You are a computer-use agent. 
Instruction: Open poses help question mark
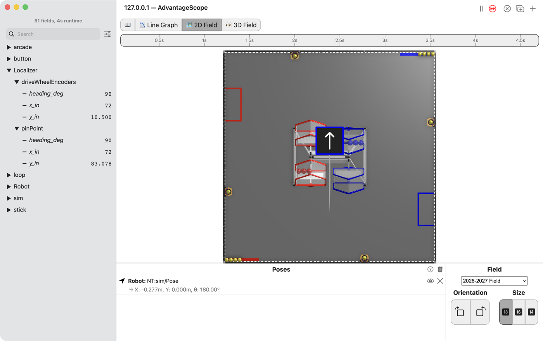(x=430, y=269)
